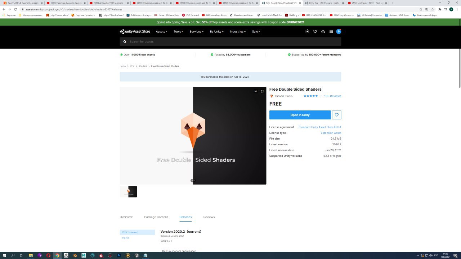The image size is (461, 259).
Task: Go to Home breadcrumb
Action: [x=123, y=66]
